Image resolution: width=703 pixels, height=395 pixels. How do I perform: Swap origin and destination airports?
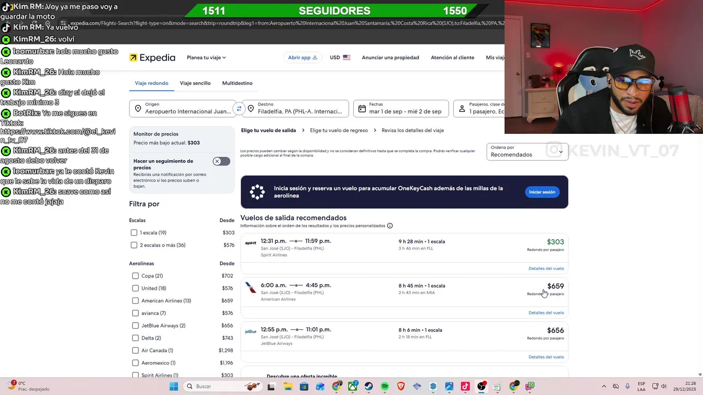[239, 109]
